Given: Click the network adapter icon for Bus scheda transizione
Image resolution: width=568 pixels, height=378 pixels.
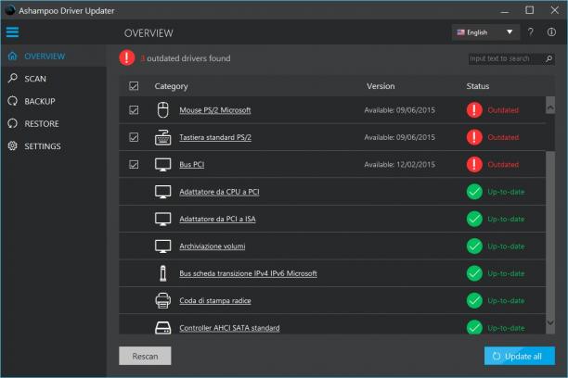Looking at the screenshot, I should tap(163, 273).
